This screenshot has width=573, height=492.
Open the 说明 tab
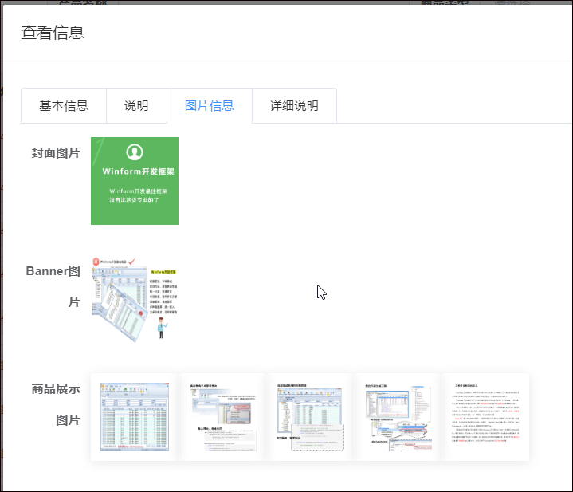pos(136,105)
